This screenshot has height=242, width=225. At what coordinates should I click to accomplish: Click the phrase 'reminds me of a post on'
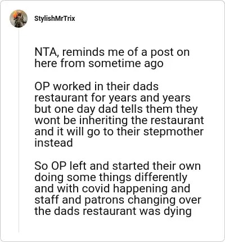click(x=126, y=52)
